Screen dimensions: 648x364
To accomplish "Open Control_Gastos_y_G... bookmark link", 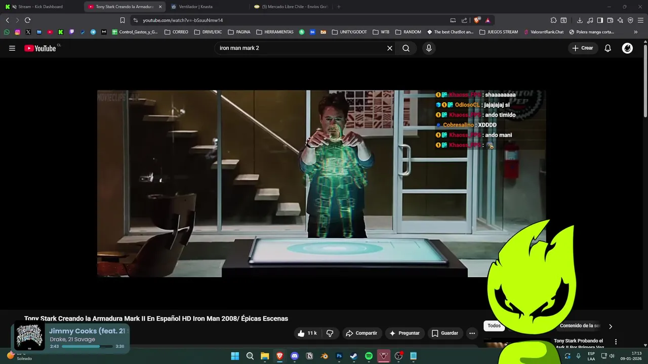I will pos(135,32).
